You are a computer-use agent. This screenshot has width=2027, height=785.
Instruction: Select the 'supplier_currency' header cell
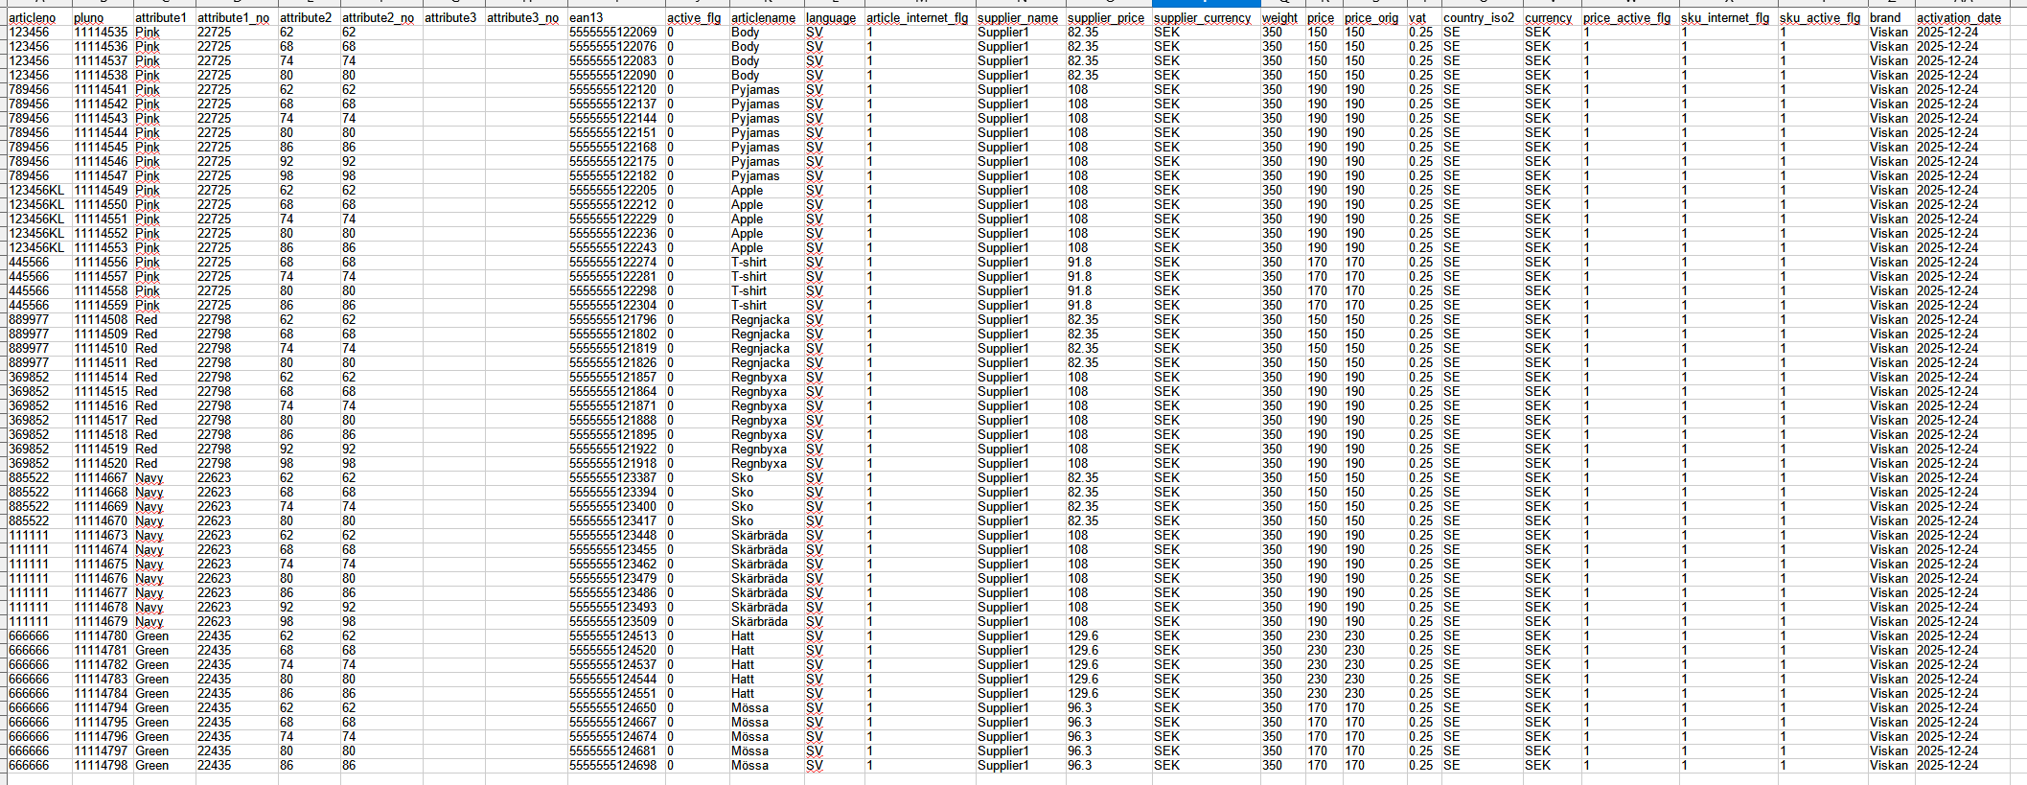1203,18
